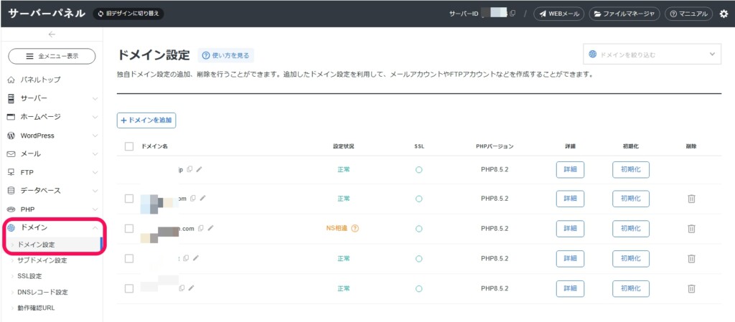The image size is (735, 322).
Task: Click SSL status circle in NS相違 row
Action: point(419,228)
